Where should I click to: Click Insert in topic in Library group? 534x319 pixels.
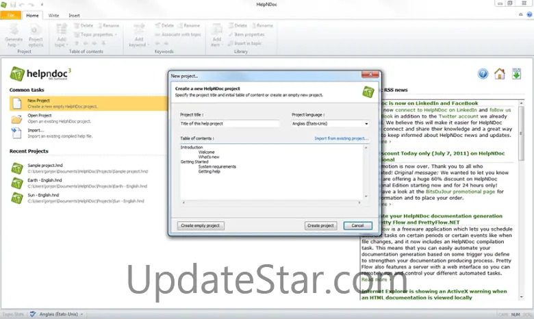[244, 43]
